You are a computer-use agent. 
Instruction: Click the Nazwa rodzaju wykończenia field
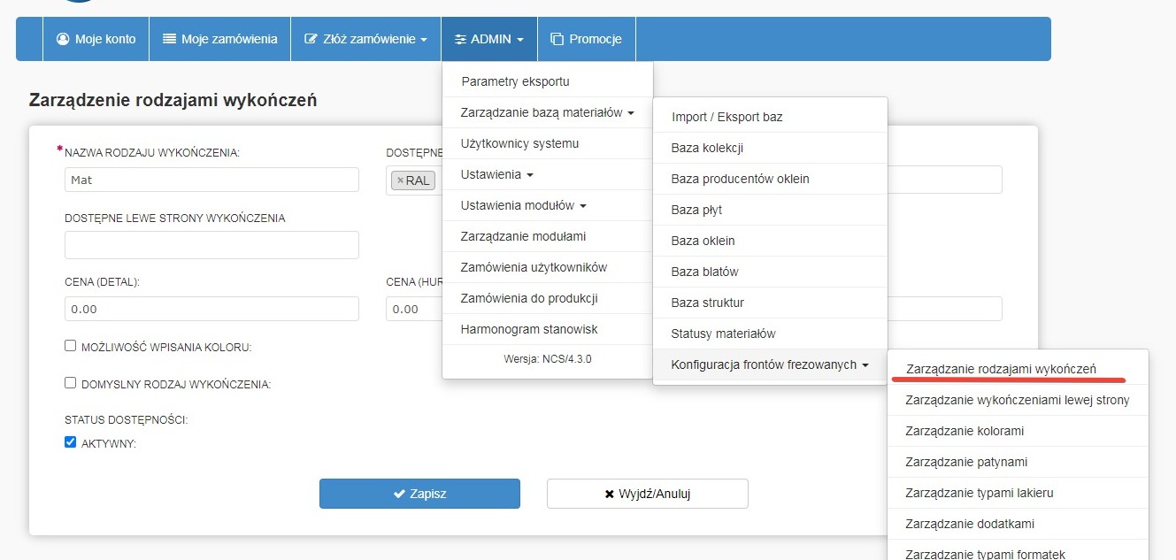coord(211,180)
